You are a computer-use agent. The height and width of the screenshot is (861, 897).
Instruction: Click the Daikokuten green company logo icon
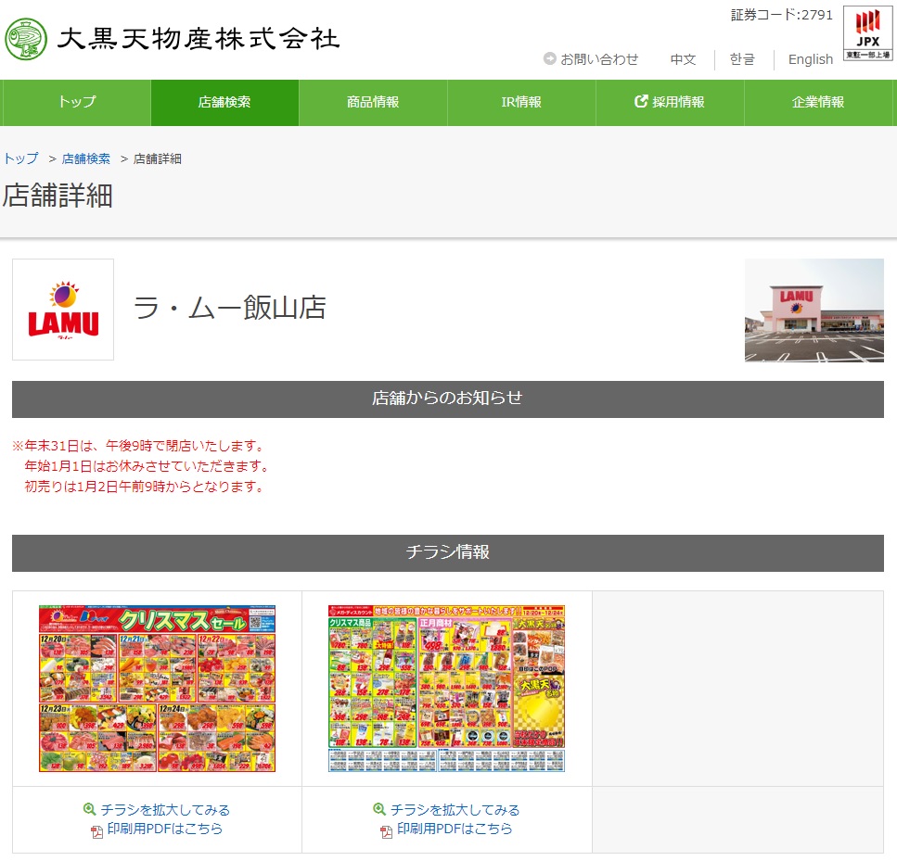[26, 39]
